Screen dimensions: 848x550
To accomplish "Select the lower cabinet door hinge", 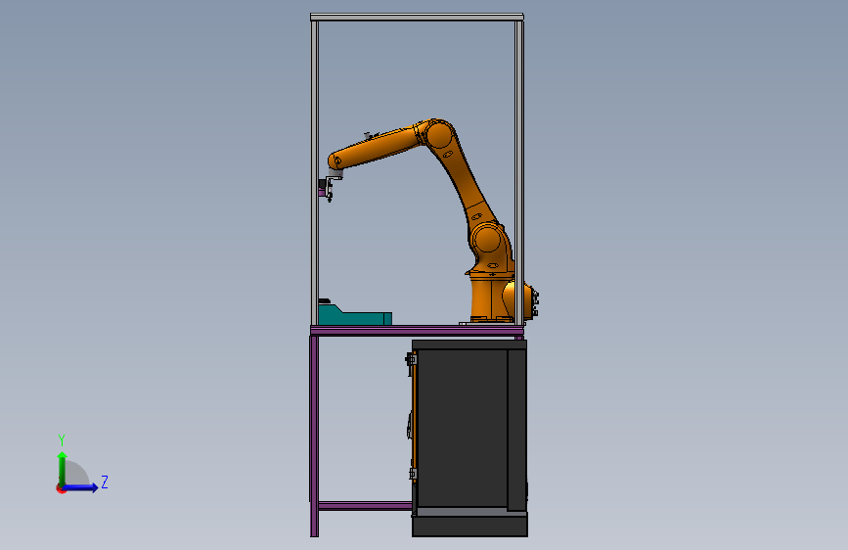I will [412, 474].
